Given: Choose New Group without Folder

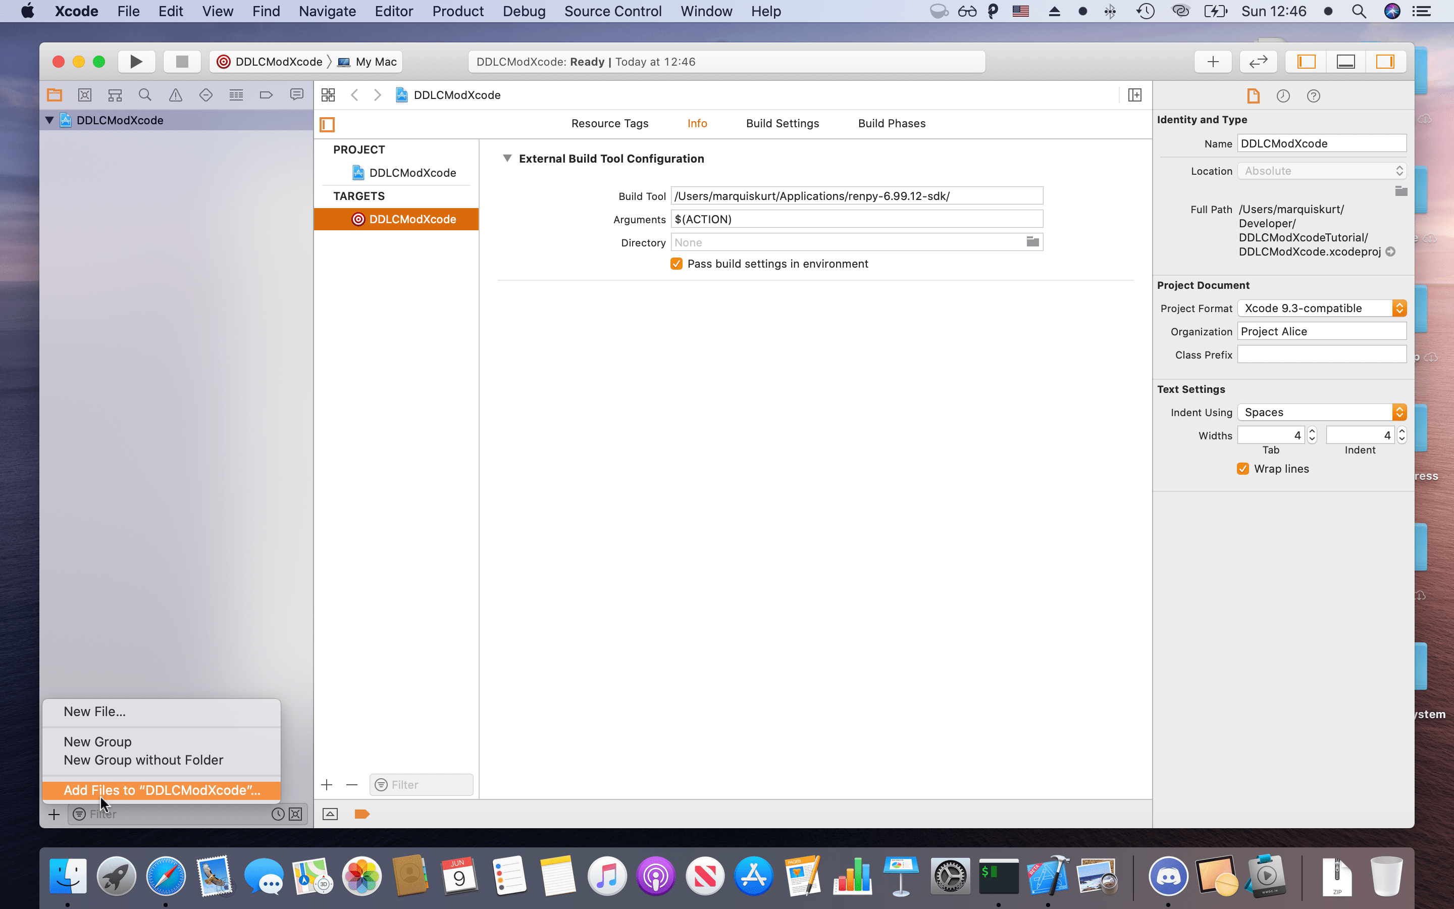Looking at the screenshot, I should point(162,760).
